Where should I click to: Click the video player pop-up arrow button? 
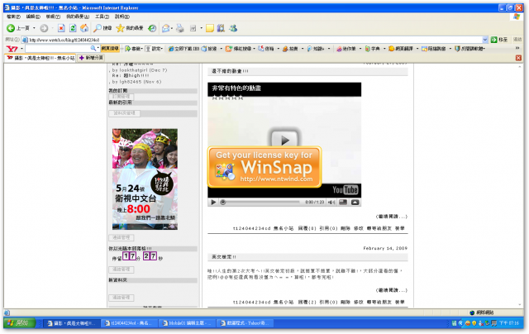point(355,203)
